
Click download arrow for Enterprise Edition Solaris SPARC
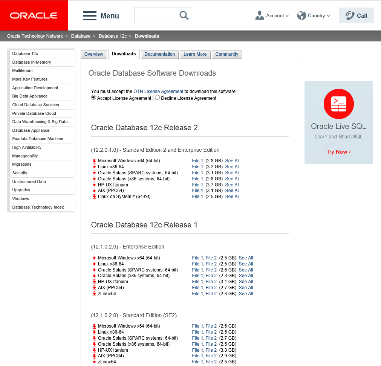point(94,270)
